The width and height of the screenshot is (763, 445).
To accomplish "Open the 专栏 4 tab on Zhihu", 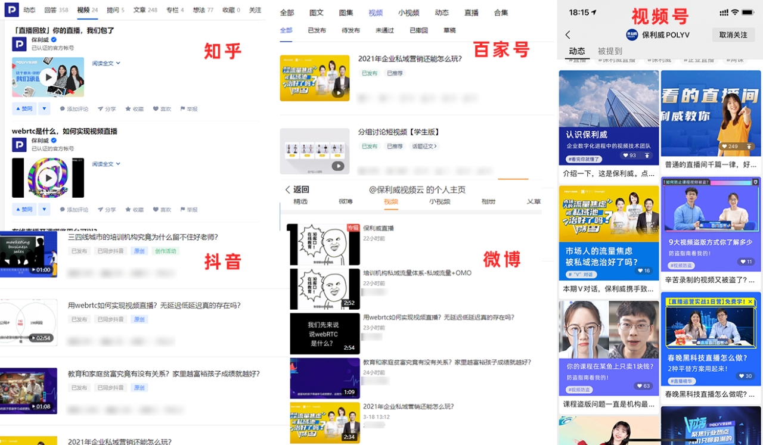I will tap(175, 10).
